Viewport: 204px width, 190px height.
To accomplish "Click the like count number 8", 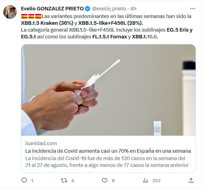I will [x=113, y=181].
